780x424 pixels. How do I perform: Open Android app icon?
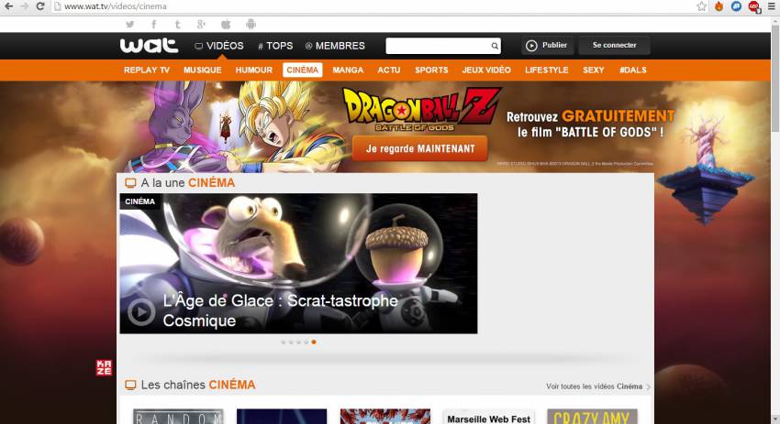click(251, 24)
